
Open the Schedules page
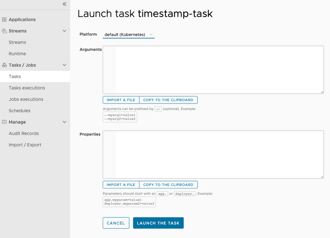coord(19,111)
